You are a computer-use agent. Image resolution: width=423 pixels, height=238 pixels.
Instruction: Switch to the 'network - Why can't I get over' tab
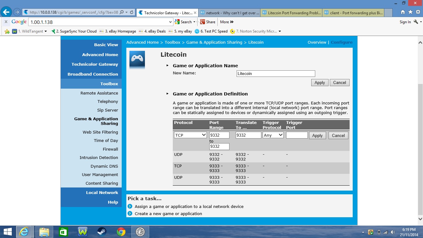click(229, 13)
